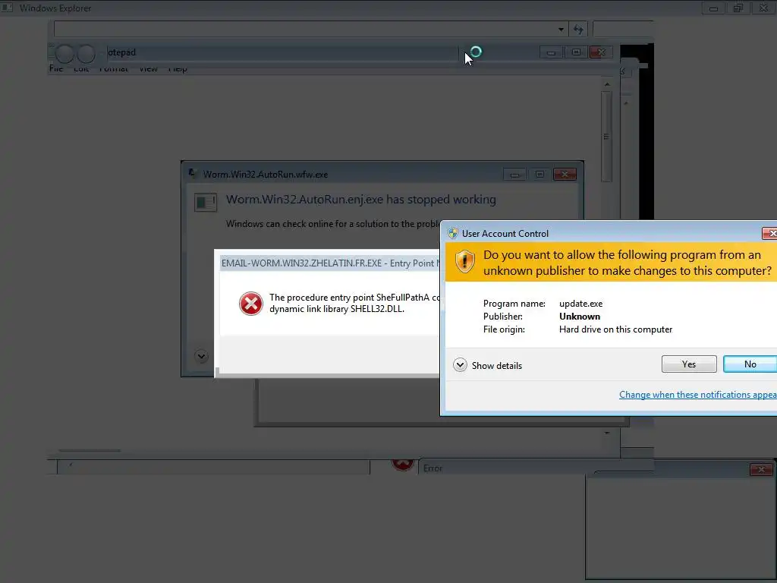Close Worm.Win32.AutoRun.wfw.exe window
Screen dimensions: 777x583
(565, 174)
